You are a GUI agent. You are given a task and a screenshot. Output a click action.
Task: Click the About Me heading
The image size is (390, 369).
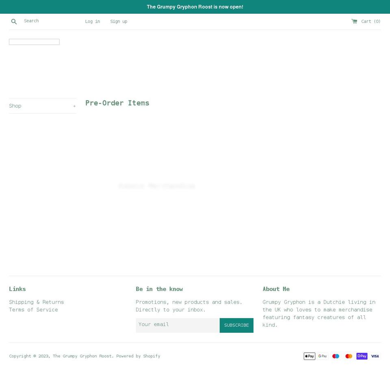276,289
